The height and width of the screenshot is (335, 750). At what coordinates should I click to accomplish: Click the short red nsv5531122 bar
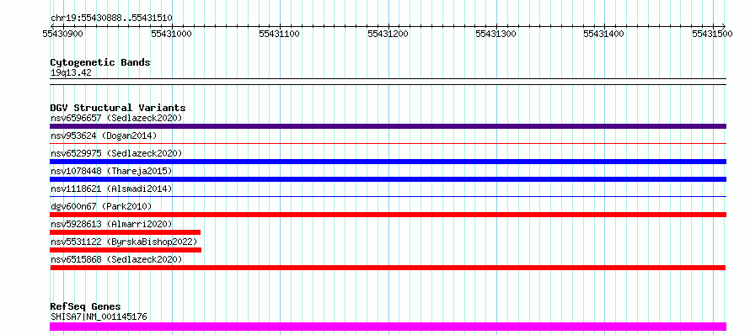pos(126,250)
